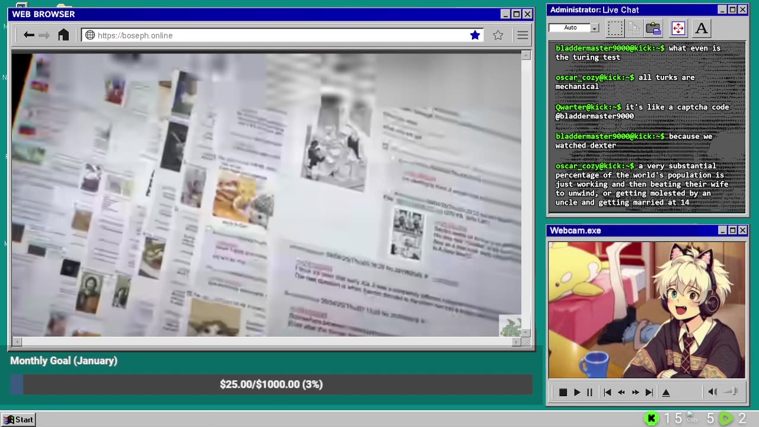Viewport: 759px width, 427px height.
Task: Click the browser vertical scrollbar up arrow
Action: tap(526, 55)
